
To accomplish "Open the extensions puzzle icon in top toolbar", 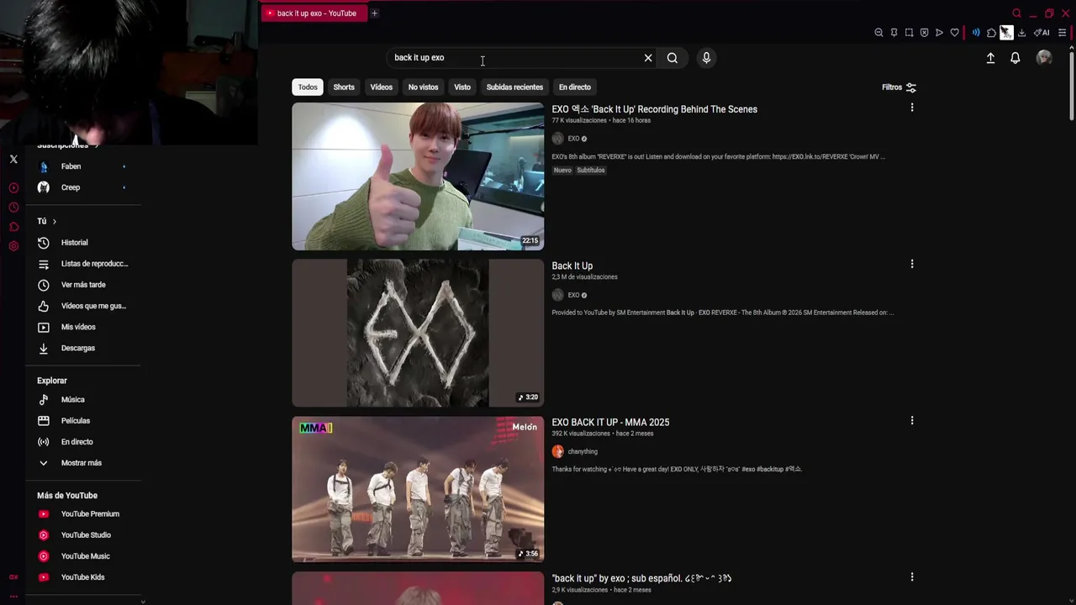I will [x=991, y=33].
